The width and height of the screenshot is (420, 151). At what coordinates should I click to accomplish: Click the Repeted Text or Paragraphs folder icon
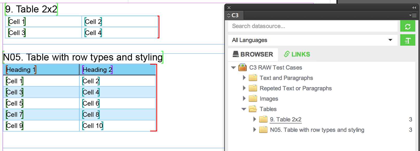tap(253, 88)
